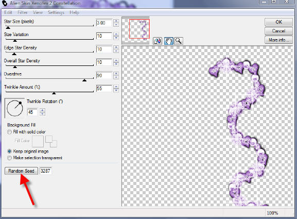This screenshot has width=297, height=219.
Task: Click the show original preview toggle icon
Action: pos(158,41)
